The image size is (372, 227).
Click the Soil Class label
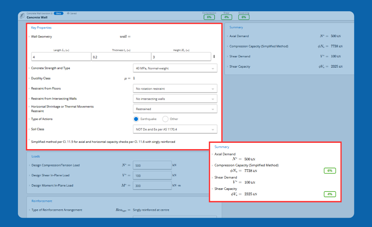38,129
